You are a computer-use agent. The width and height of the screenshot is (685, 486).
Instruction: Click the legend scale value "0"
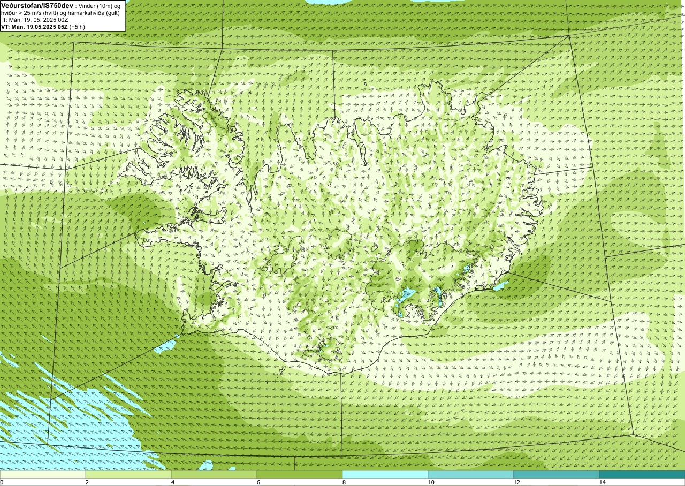2,482
